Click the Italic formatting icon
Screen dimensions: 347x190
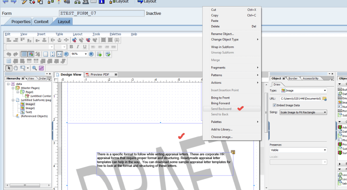click(77, 47)
